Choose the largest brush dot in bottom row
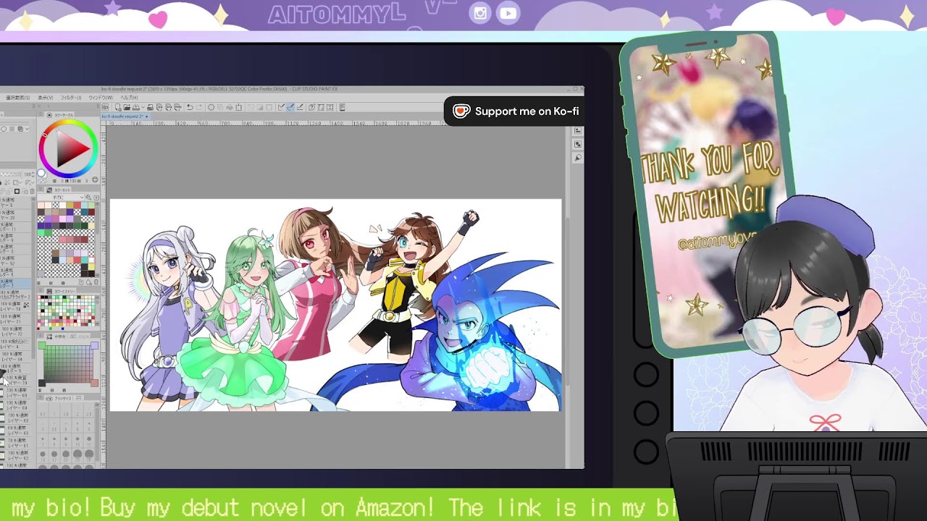 pos(89,454)
